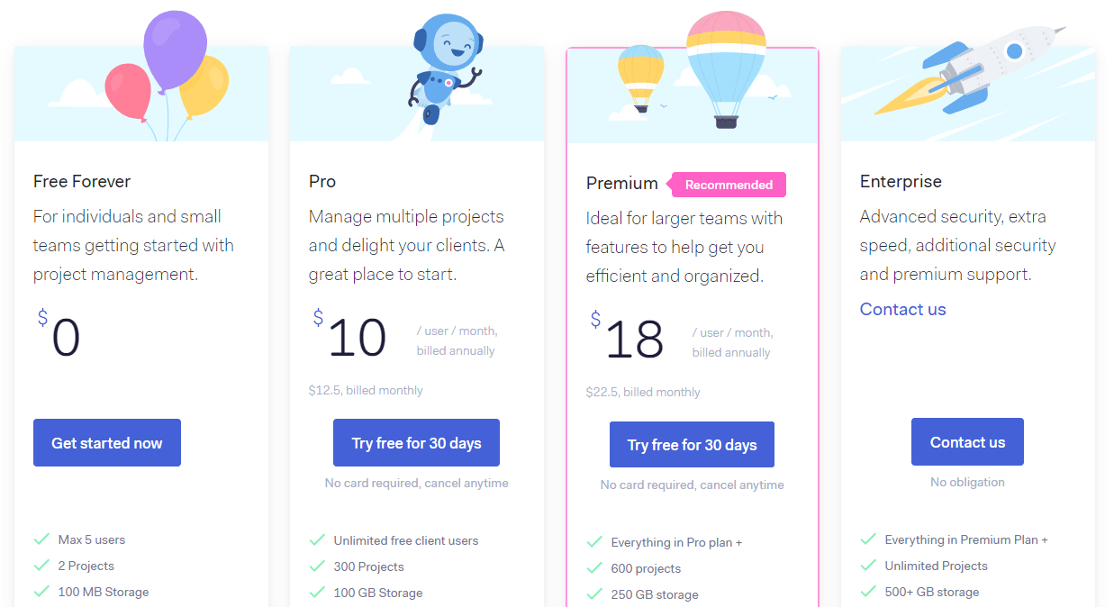Click the checkmark next to 300 Projects
The image size is (1114, 607).
coord(317,566)
